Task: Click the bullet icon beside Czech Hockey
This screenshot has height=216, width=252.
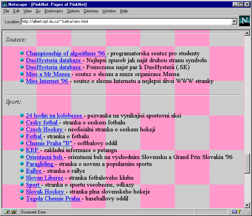Action: [22, 129]
